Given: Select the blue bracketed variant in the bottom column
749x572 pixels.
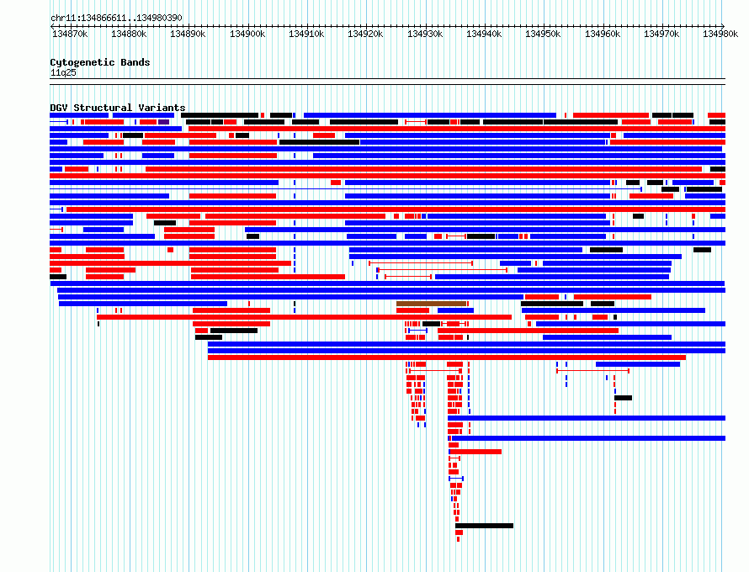Looking at the screenshot, I should click(456, 479).
